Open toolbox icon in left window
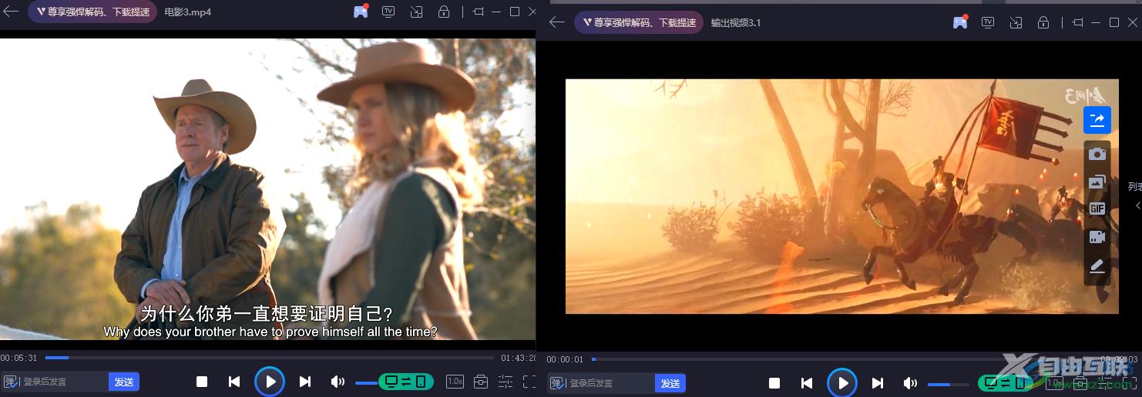The height and width of the screenshot is (397, 1142). point(481,381)
